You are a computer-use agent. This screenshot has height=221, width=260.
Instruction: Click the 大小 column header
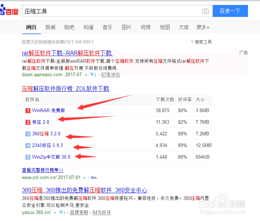200,100
